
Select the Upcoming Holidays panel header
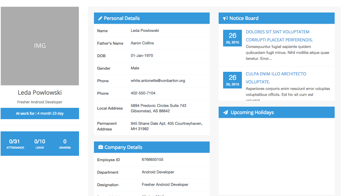coord(276,113)
